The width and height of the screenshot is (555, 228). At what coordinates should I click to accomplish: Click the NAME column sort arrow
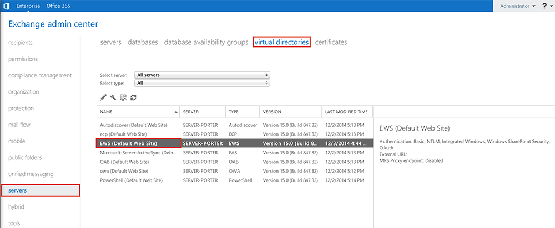tap(176, 112)
